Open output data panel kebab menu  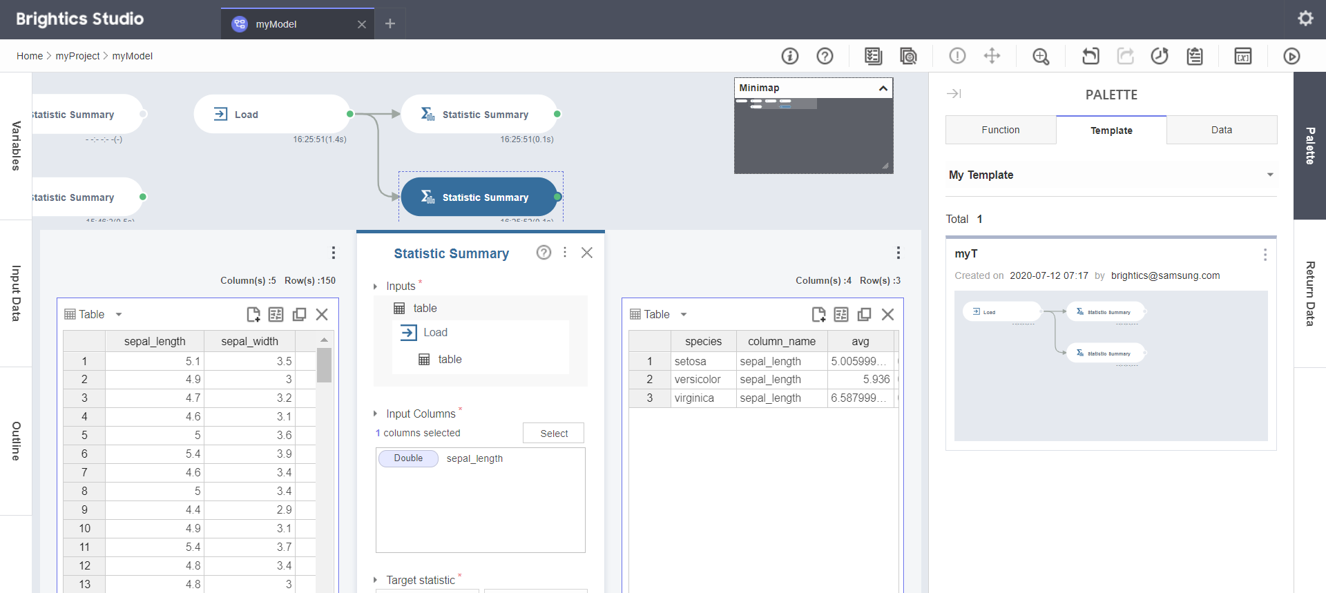(899, 253)
